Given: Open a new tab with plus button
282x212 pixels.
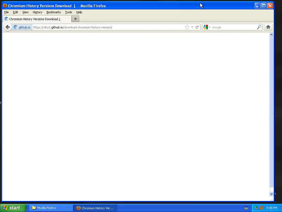Looking at the screenshot, I should click(75, 19).
